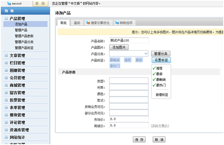The height and width of the screenshot is (145, 224).
Task: Click the 保存 button
Action: pyautogui.click(x=139, y=139)
